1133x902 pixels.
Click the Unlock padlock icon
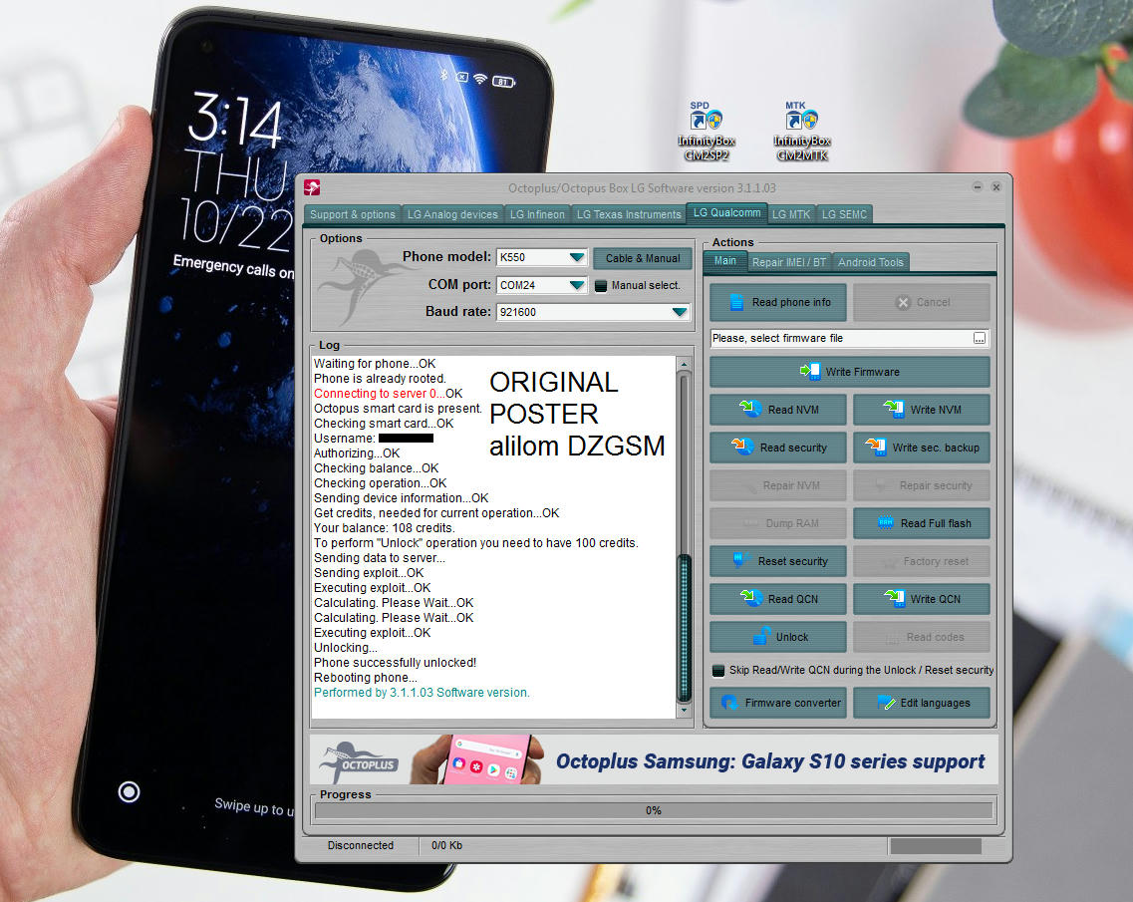pyautogui.click(x=761, y=636)
